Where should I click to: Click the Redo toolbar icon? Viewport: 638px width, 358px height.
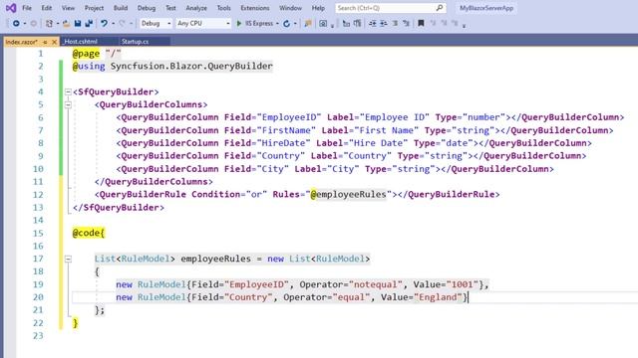[x=122, y=24]
